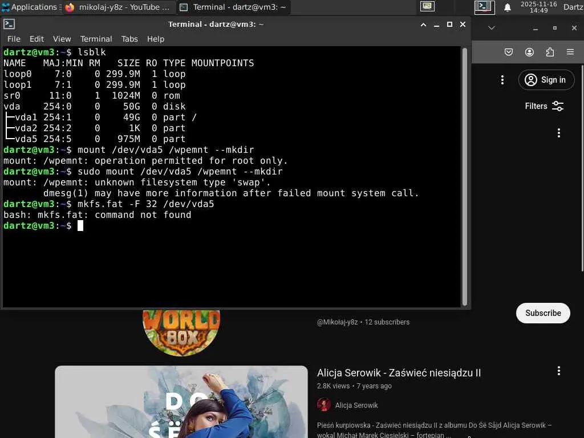This screenshot has width=584, height=438.
Task: Open the File menu in Terminal
Action: (x=14, y=39)
